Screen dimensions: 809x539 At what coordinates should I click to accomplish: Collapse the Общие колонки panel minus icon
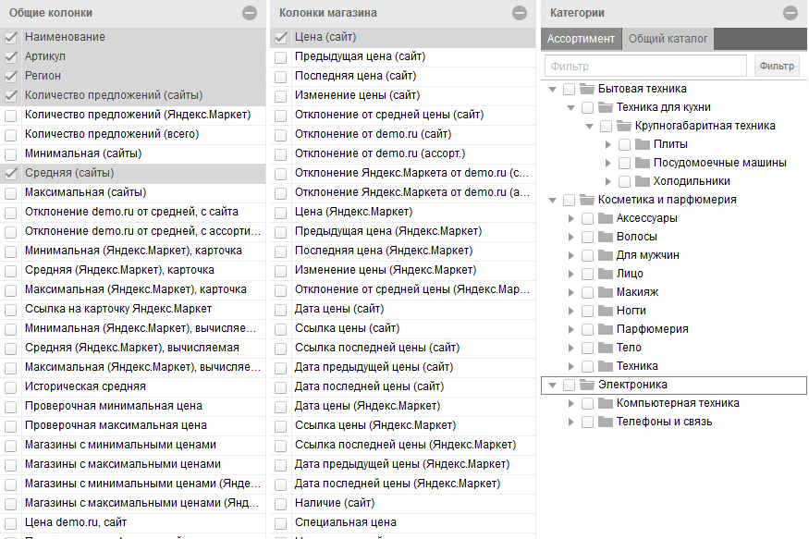pos(249,13)
